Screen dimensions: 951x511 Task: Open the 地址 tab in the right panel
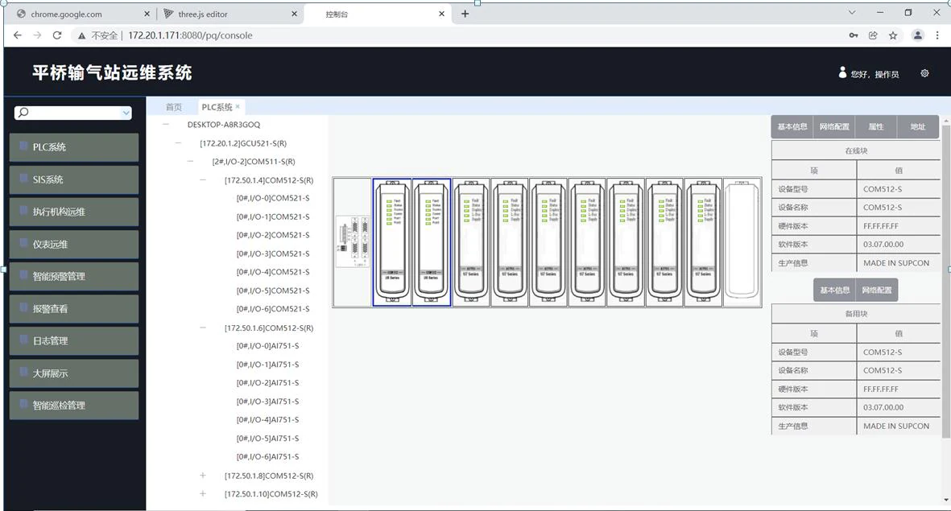pyautogui.click(x=918, y=126)
